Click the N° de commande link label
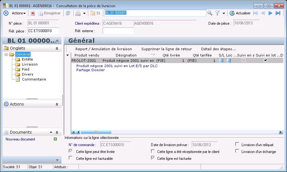Viewport: 287px width, 172px height. pos(82,145)
